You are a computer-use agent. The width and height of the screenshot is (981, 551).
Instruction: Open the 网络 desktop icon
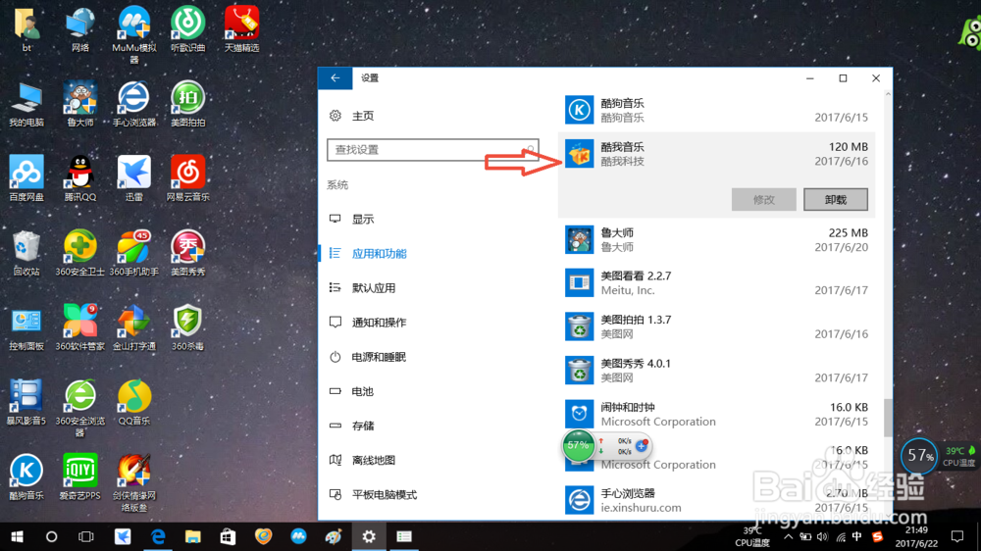coord(80,28)
